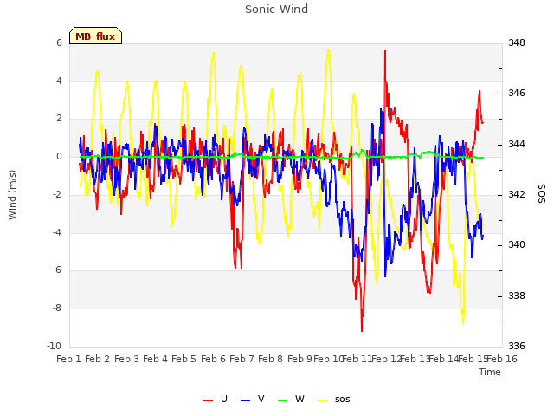Viewport: 554px width, 416px height.
Task: Click the 346 value on sos axis
Action: (517, 94)
